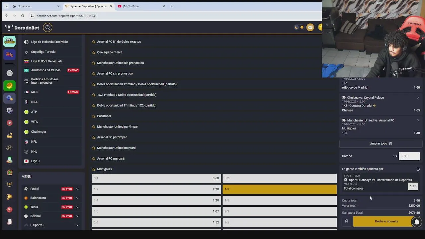This screenshot has width=425, height=239.
Task: Open the airplane game icon in sidebar
Action: click(x=9, y=54)
